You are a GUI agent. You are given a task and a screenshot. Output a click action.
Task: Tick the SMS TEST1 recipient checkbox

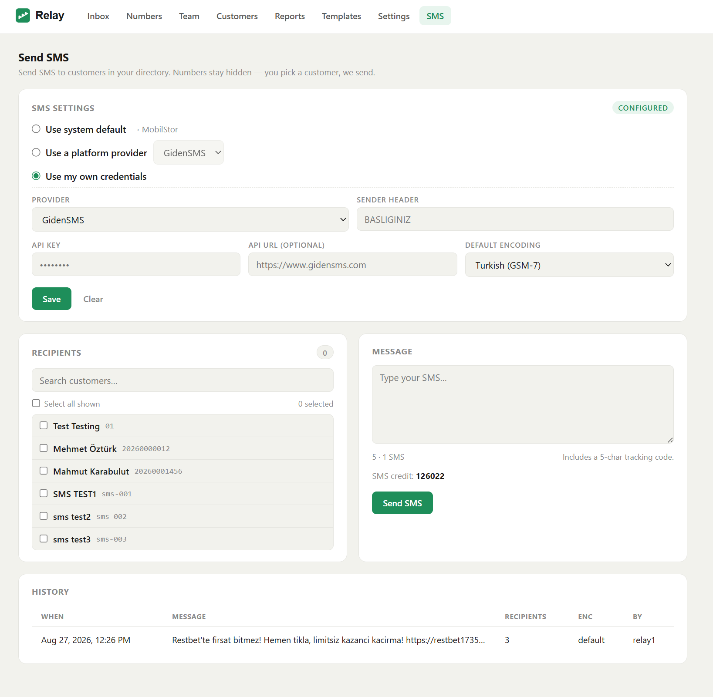click(x=44, y=493)
